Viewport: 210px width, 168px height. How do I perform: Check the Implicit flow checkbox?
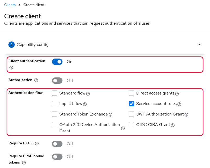click(55, 104)
